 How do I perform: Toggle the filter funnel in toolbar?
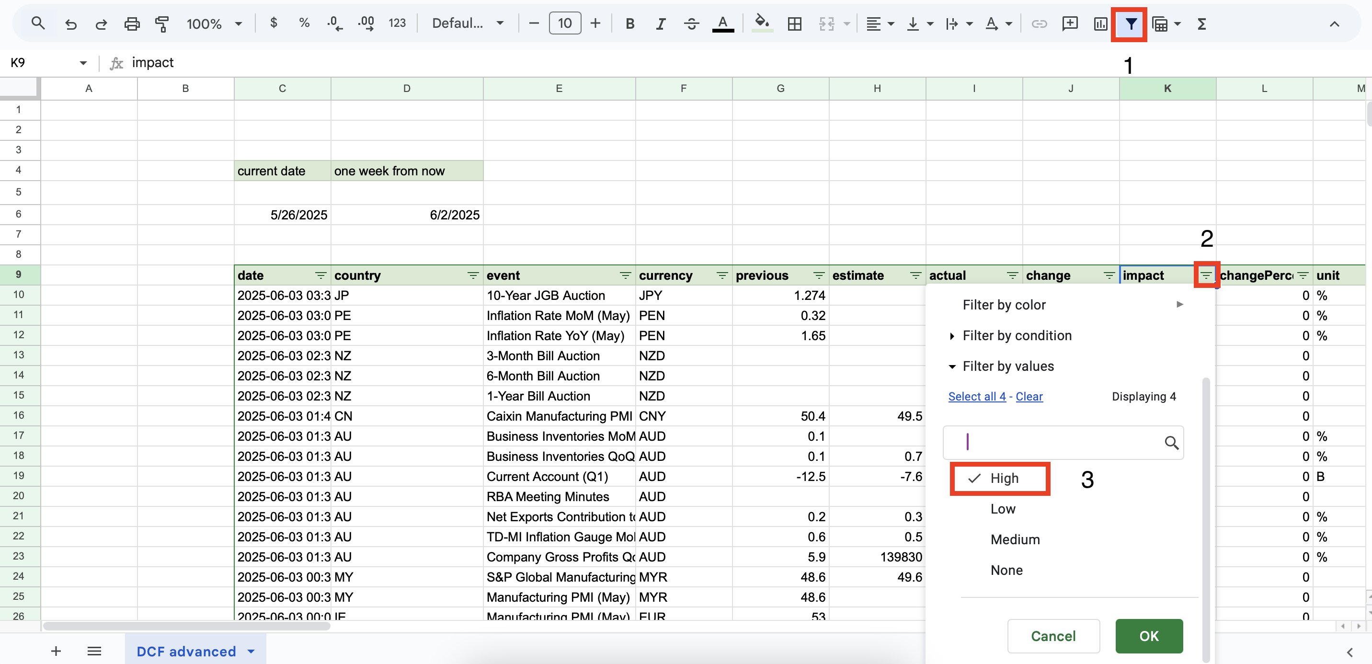click(1131, 23)
